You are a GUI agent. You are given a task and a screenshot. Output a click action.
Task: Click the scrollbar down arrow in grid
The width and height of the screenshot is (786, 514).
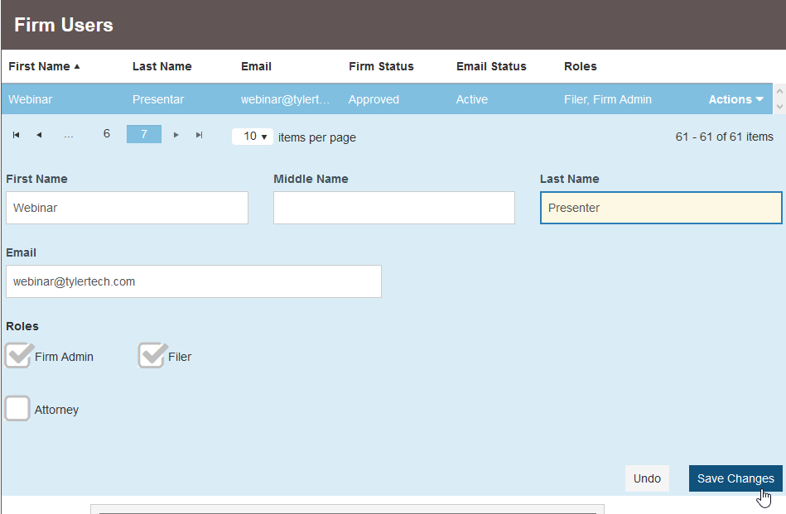click(x=779, y=107)
